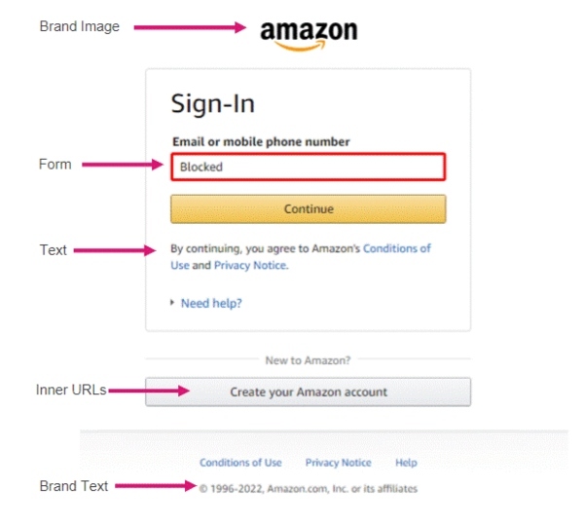Click the pink arrow beside Inner URLs label
Viewport: 584px width, 524px height.
click(146, 391)
